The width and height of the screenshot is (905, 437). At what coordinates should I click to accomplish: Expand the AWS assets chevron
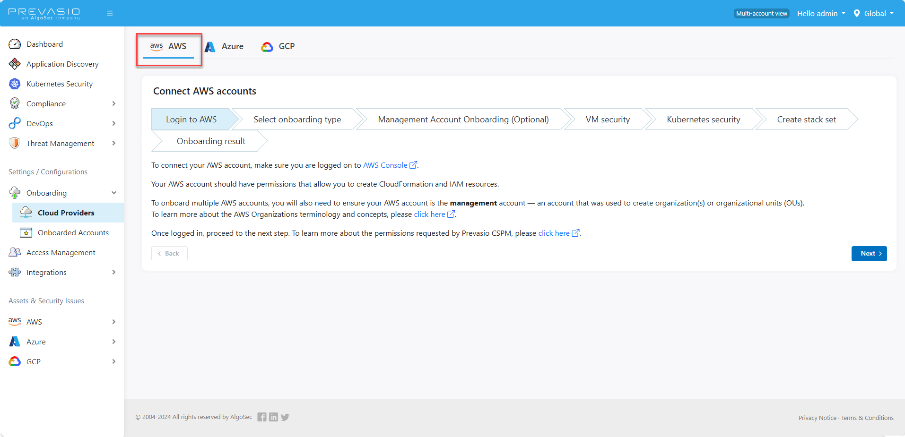pos(114,322)
